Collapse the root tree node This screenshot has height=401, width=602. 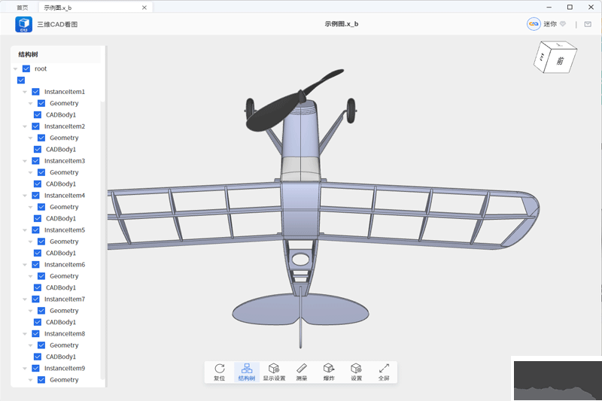pos(16,68)
